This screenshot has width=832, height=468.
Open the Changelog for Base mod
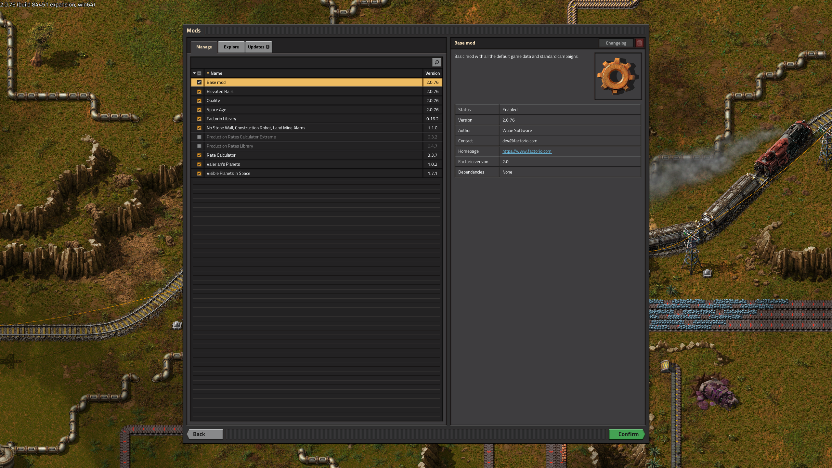click(x=616, y=43)
